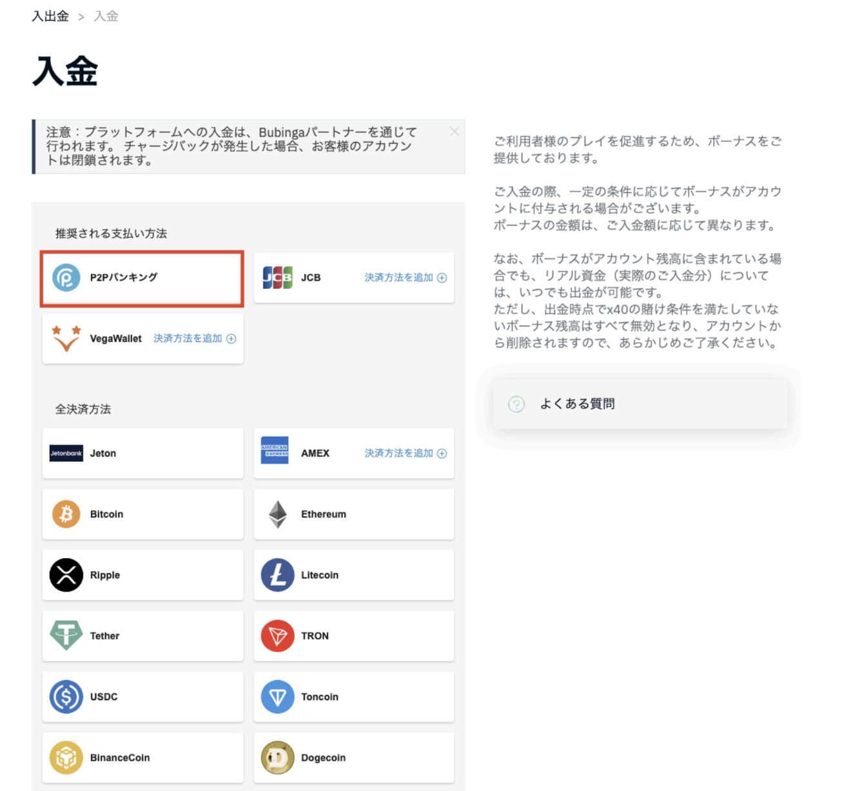Click the red TRON icon
Image resolution: width=842 pixels, height=791 pixels.
point(277,636)
